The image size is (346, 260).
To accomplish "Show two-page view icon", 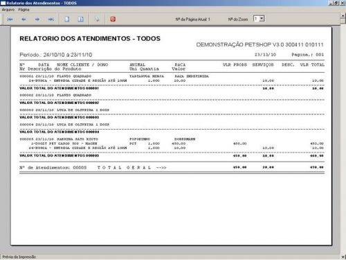I will coord(80,19).
